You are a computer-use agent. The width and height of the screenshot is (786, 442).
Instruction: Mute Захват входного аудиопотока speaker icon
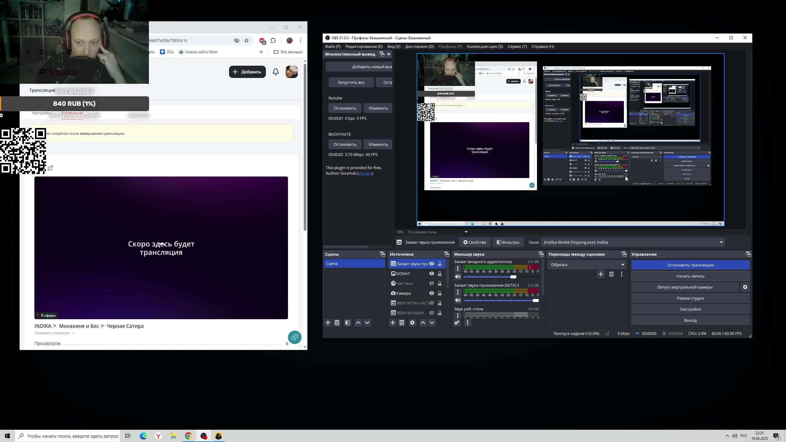pyautogui.click(x=458, y=277)
